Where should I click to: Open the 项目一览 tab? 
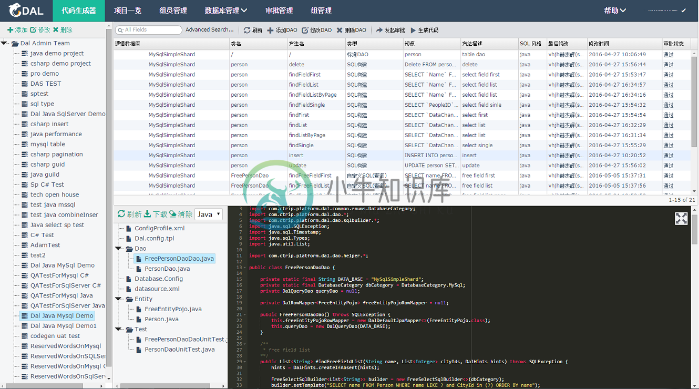(x=128, y=11)
